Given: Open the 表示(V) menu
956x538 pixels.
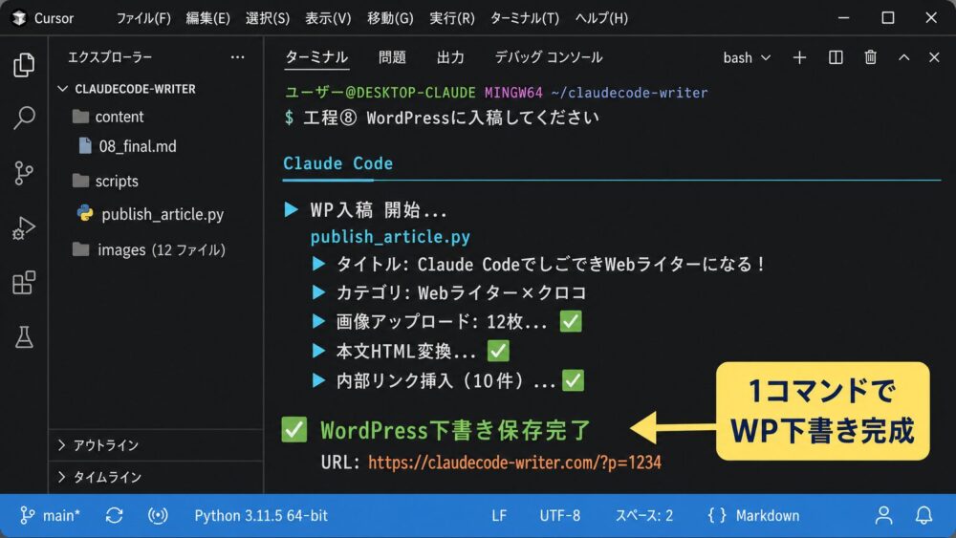Looking at the screenshot, I should (x=328, y=18).
